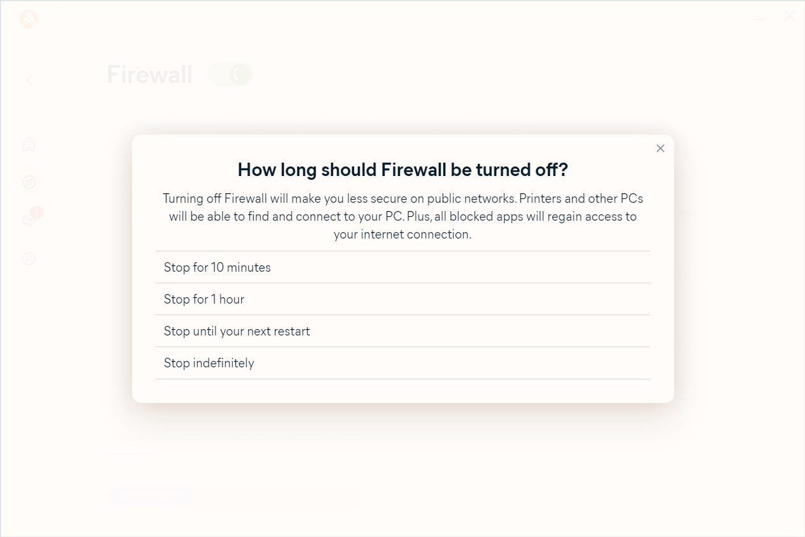
Task: Click the Active Apps button
Action: [152, 497]
